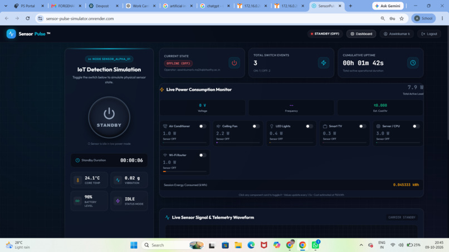Viewport: 449px width, 252px height.
Task: Click the Smart TV icon
Action: [325, 126]
